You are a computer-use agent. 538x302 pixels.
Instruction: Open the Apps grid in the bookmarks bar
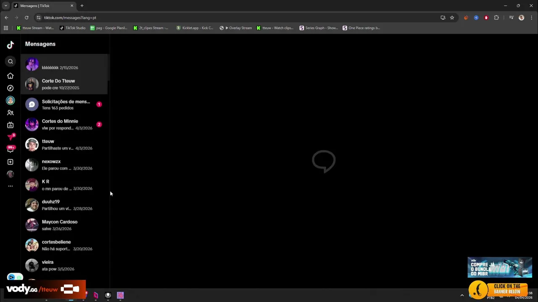[x=6, y=28]
